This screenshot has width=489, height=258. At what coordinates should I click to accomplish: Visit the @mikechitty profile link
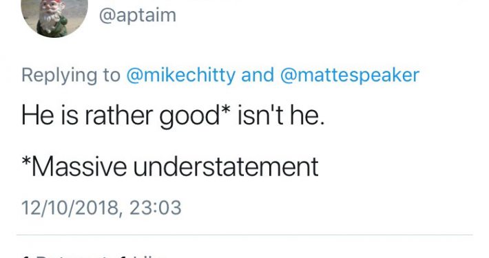pyautogui.click(x=181, y=75)
